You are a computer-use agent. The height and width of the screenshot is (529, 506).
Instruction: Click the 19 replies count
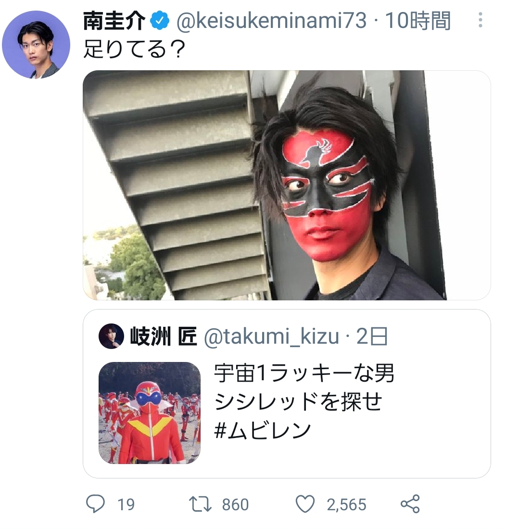[x=126, y=504]
